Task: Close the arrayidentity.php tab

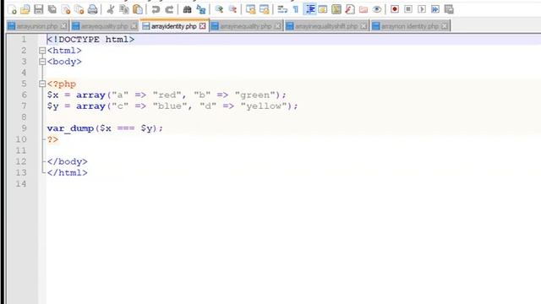Action: point(203,26)
